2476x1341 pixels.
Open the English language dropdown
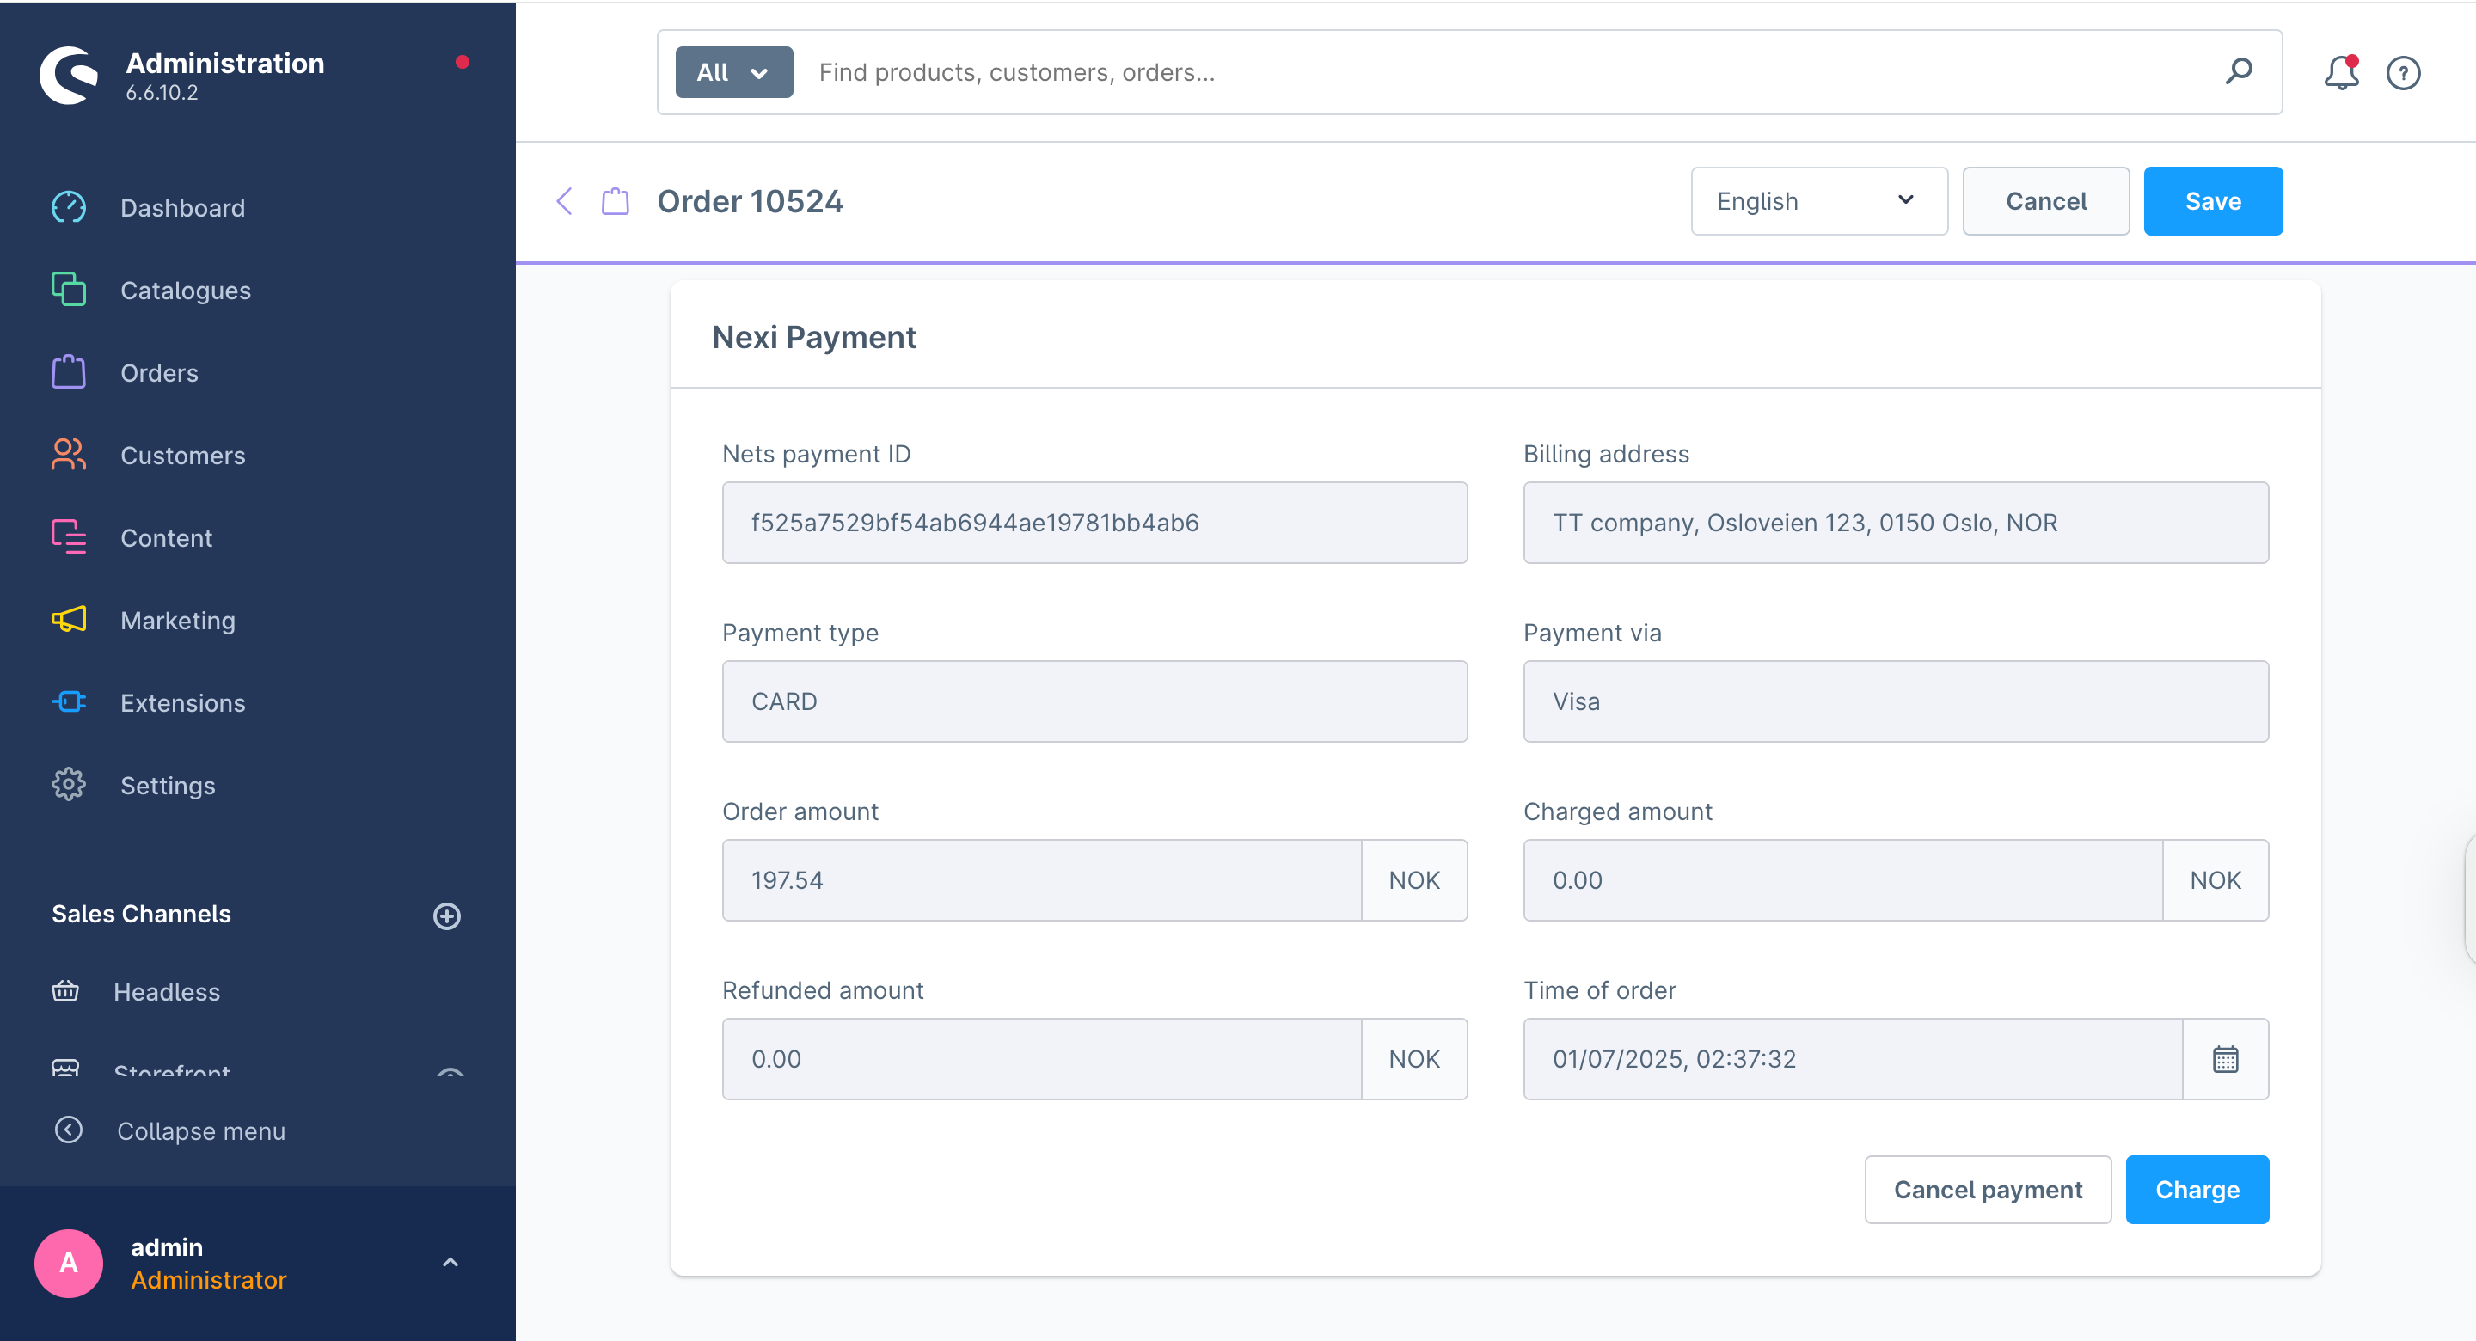tap(1818, 201)
